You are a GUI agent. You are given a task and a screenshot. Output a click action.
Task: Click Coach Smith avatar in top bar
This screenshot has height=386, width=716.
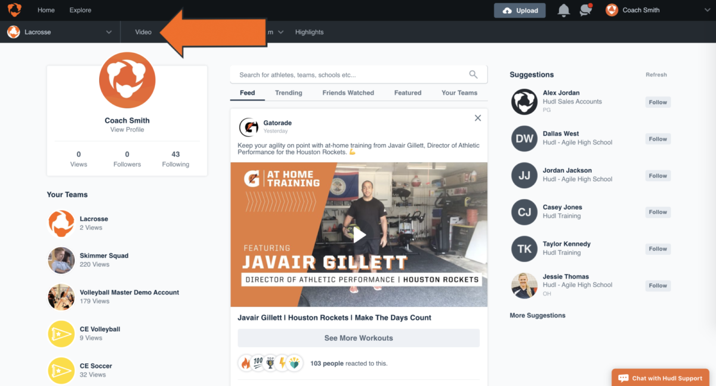tap(612, 10)
